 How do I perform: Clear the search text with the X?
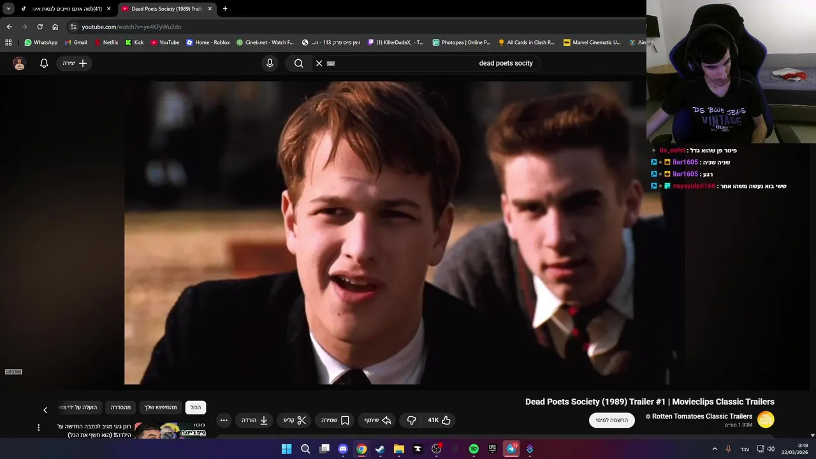coord(319,63)
